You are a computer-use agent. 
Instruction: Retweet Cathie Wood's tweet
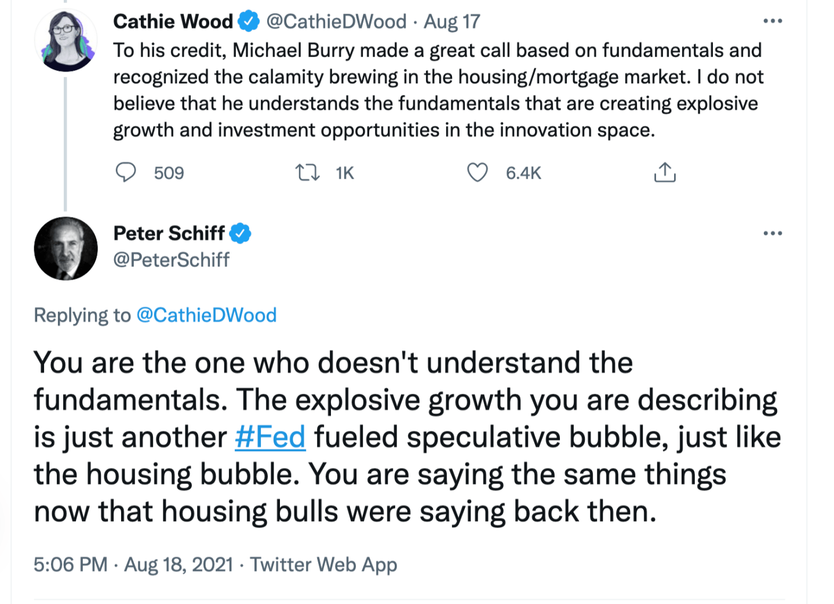(307, 173)
